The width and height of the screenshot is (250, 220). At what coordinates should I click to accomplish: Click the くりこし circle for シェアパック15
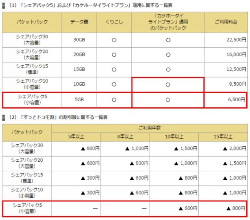pyautogui.click(x=114, y=70)
